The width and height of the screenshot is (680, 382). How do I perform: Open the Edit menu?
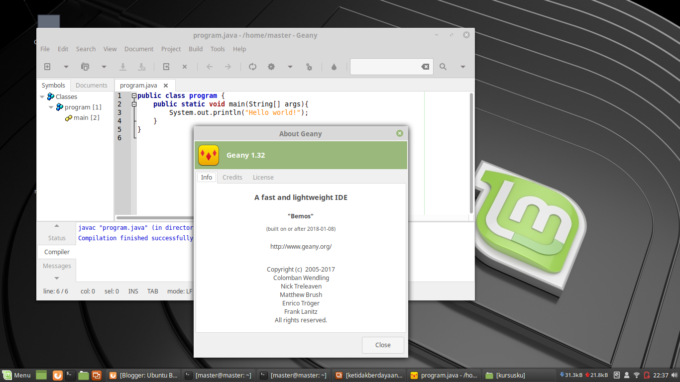(x=63, y=49)
